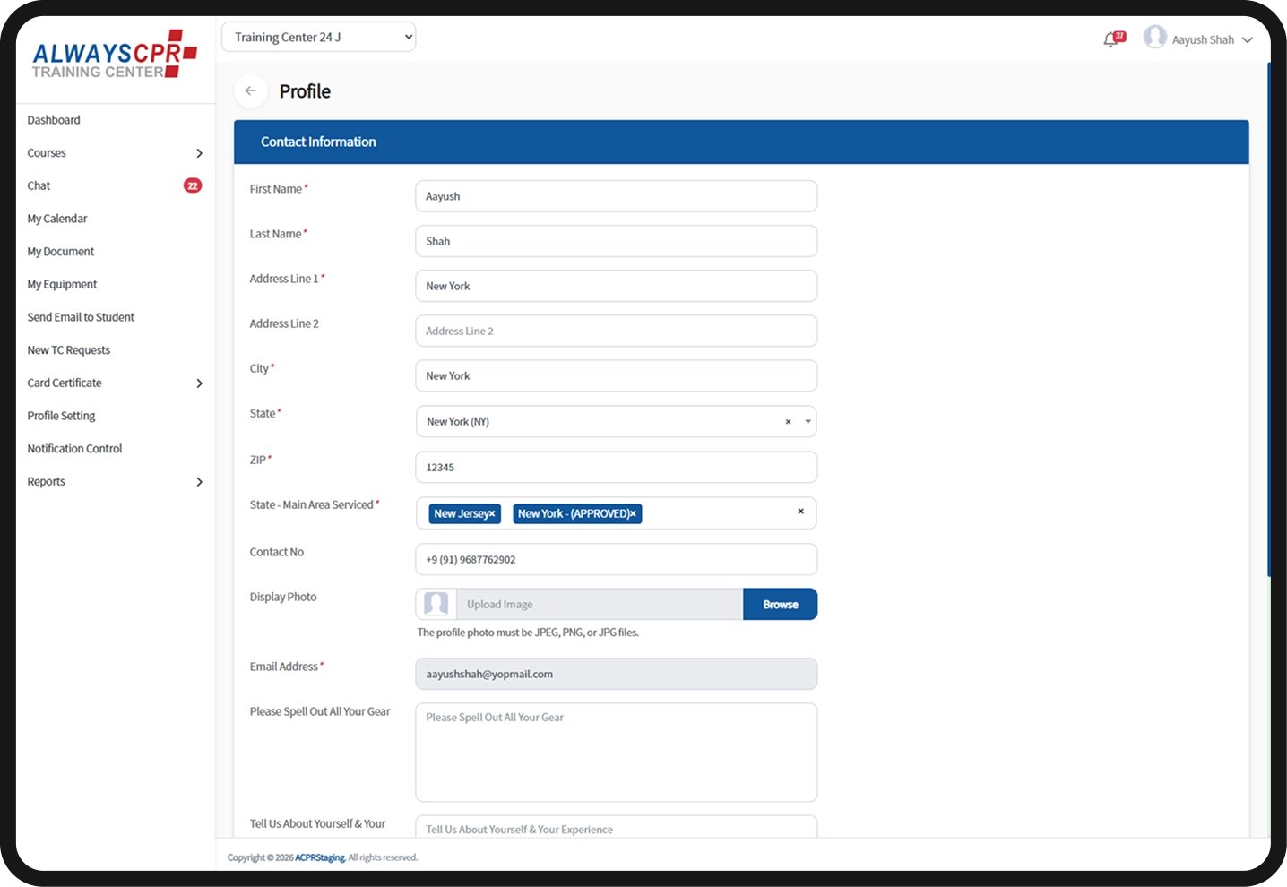Click the display photo placeholder thumbnail

pos(436,604)
